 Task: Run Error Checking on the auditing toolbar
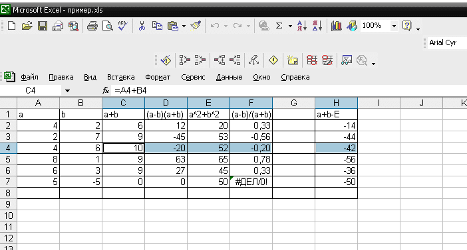click(x=166, y=60)
